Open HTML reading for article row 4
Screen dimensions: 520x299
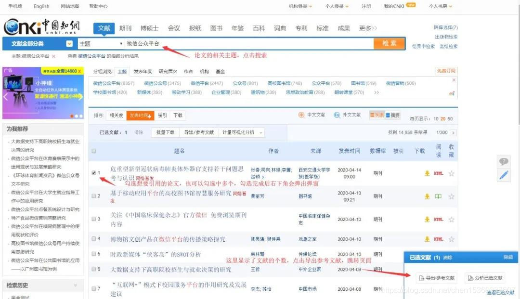[x=439, y=239]
